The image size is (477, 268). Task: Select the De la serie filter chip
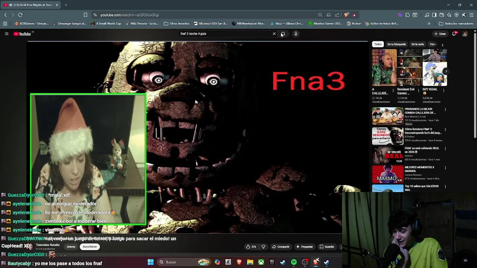pyautogui.click(x=418, y=44)
